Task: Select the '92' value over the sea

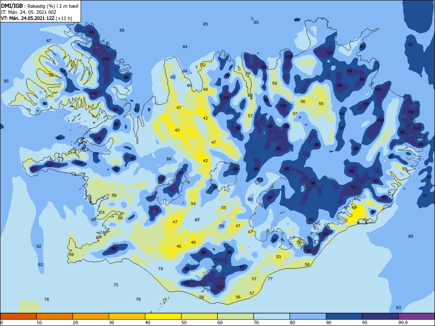Action: point(411,45)
